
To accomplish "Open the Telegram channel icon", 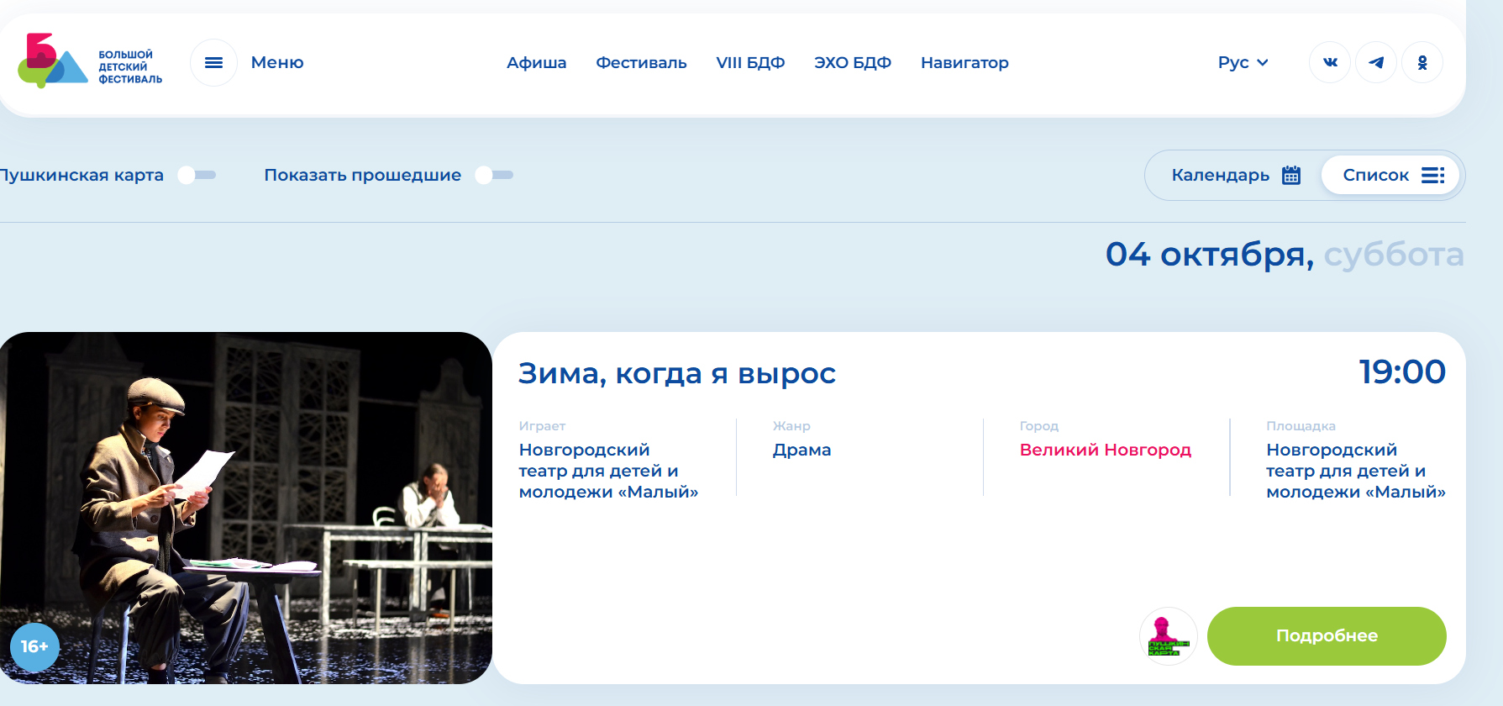I will (x=1376, y=63).
